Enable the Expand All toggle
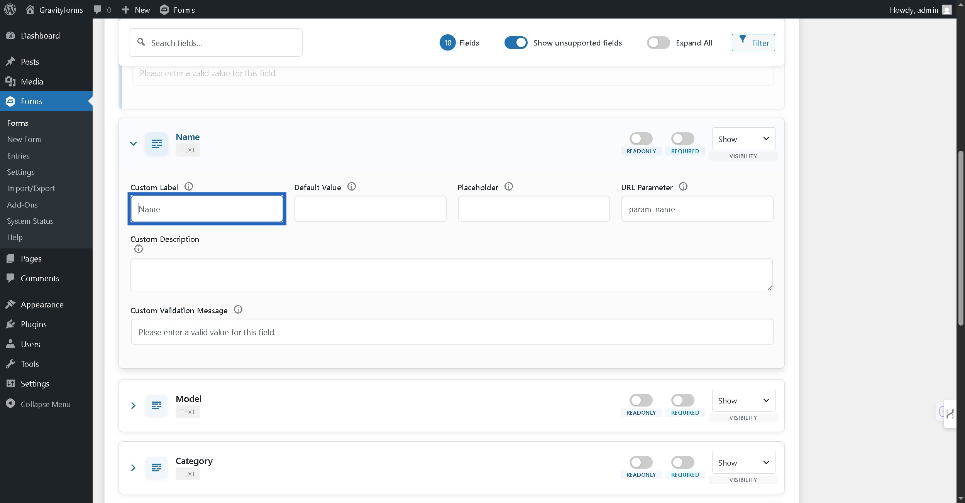Viewport: 965px width, 503px height. click(658, 42)
